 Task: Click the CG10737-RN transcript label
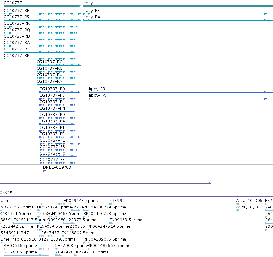pyautogui.click(x=49, y=81)
